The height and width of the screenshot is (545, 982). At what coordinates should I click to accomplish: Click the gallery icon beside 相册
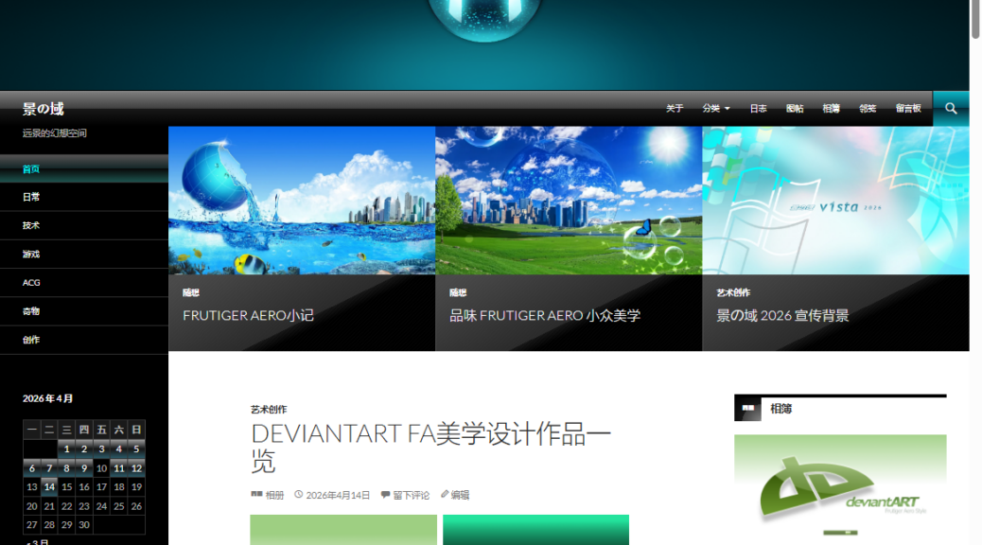tap(256, 495)
